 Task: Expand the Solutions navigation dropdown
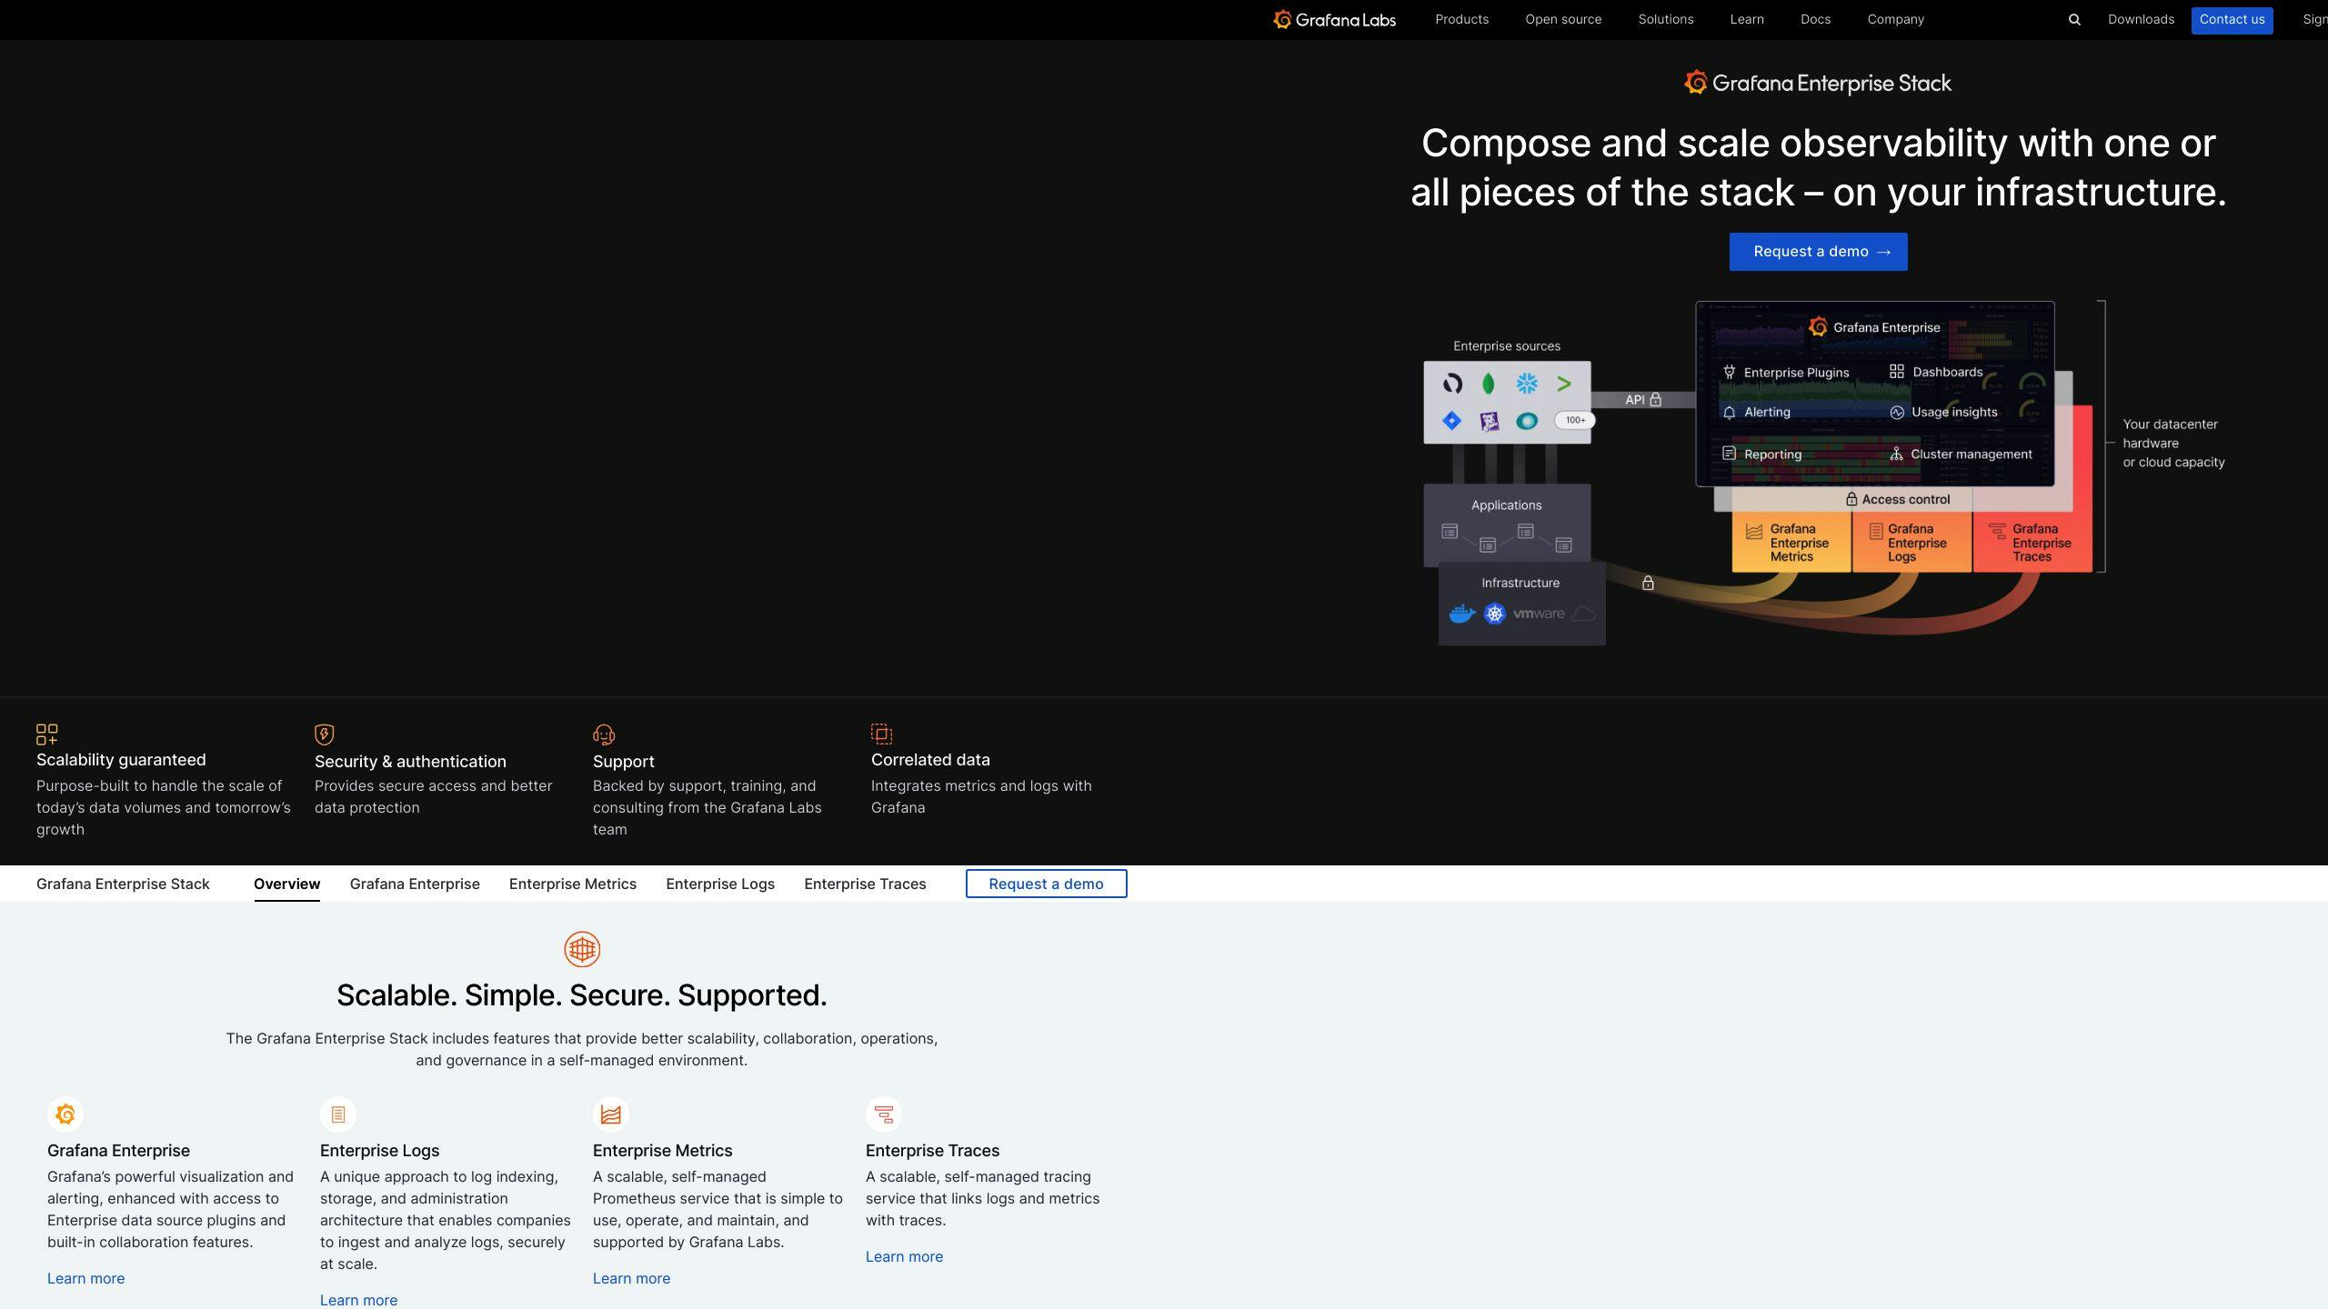[1664, 19]
